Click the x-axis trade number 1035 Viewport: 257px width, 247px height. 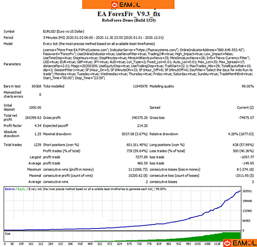click(x=198, y=244)
